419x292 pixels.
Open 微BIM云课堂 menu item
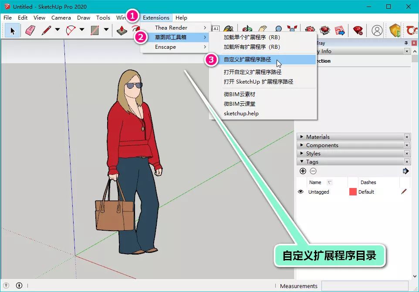(x=263, y=104)
